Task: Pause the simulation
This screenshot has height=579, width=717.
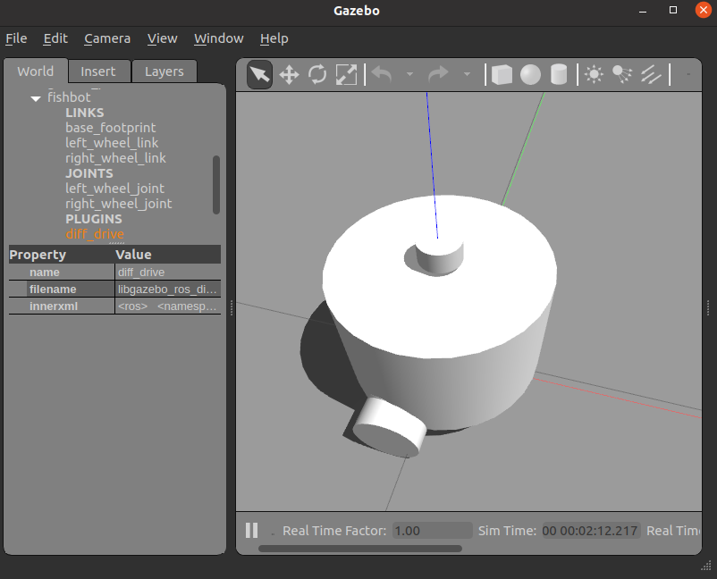Action: tap(252, 531)
